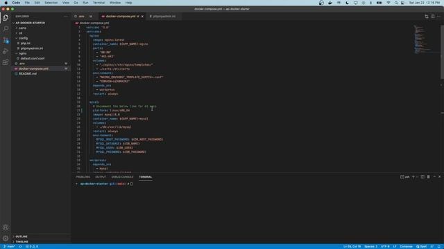
Task: Open notifications bell in status bar
Action: pyautogui.click(x=439, y=246)
